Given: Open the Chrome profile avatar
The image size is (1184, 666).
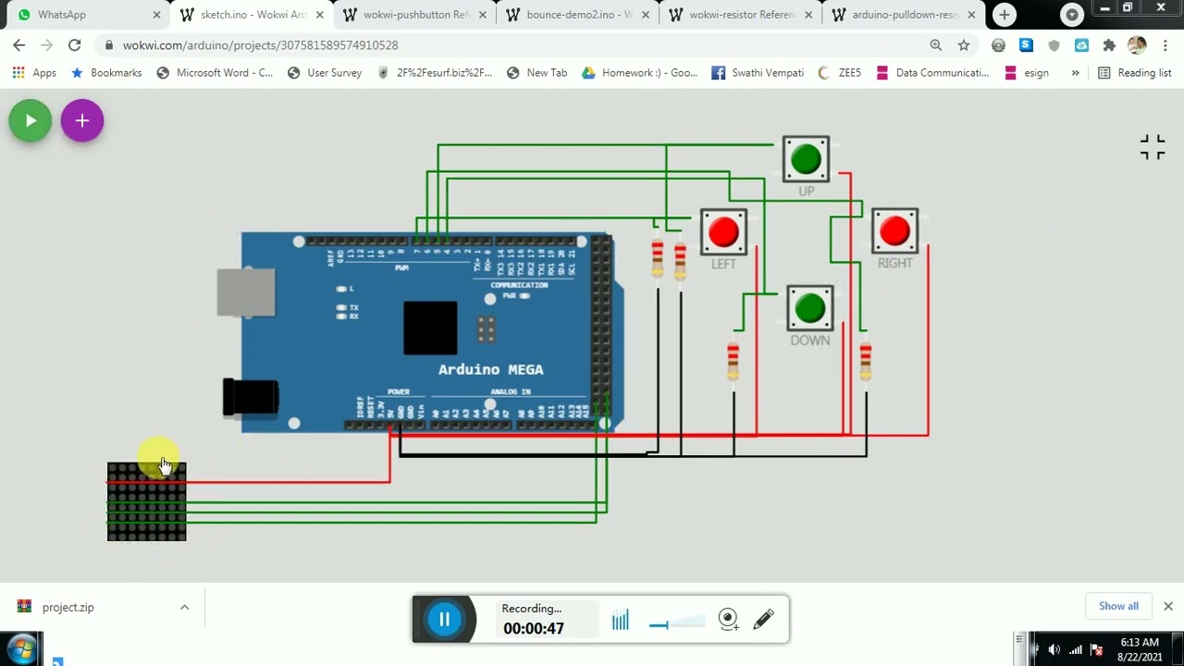Looking at the screenshot, I should pos(1137,44).
